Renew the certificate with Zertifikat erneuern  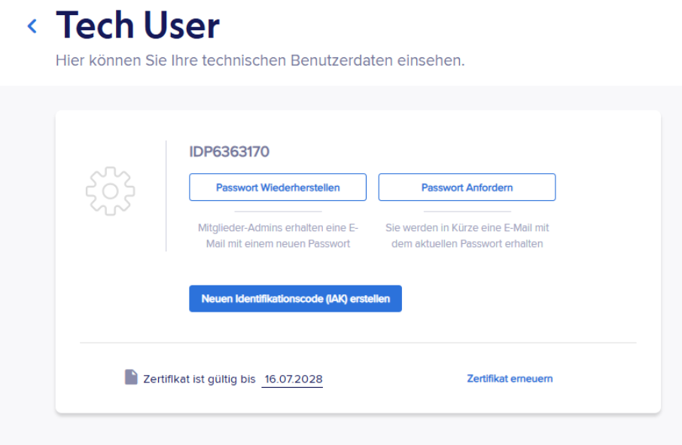click(509, 379)
